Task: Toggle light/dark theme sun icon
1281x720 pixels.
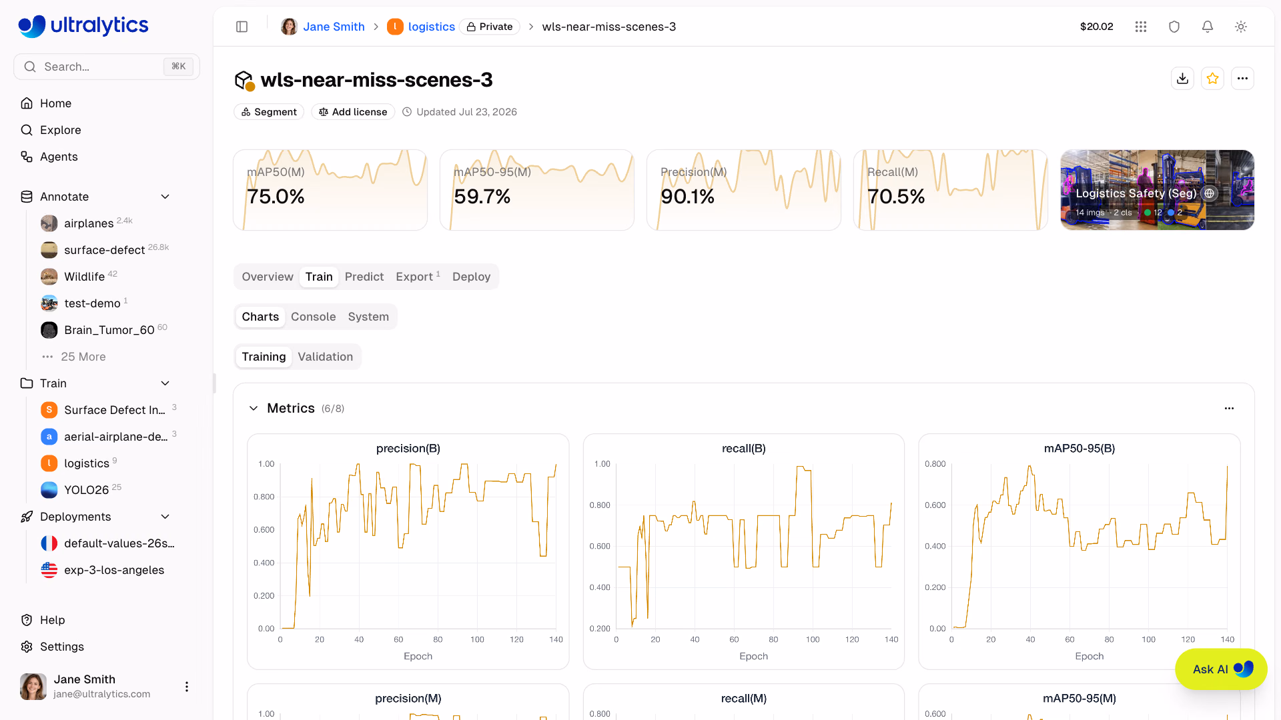Action: [x=1241, y=27]
